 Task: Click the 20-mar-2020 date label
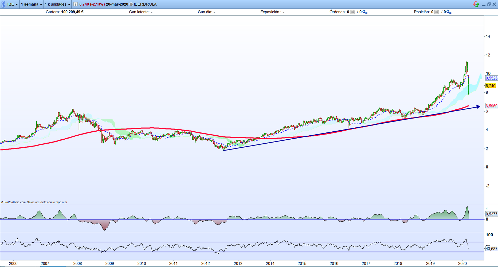(x=117, y=4)
